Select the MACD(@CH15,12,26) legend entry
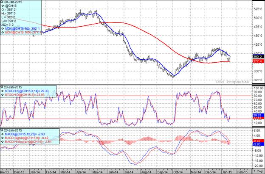The height and width of the screenshot is (174, 265). [25, 134]
